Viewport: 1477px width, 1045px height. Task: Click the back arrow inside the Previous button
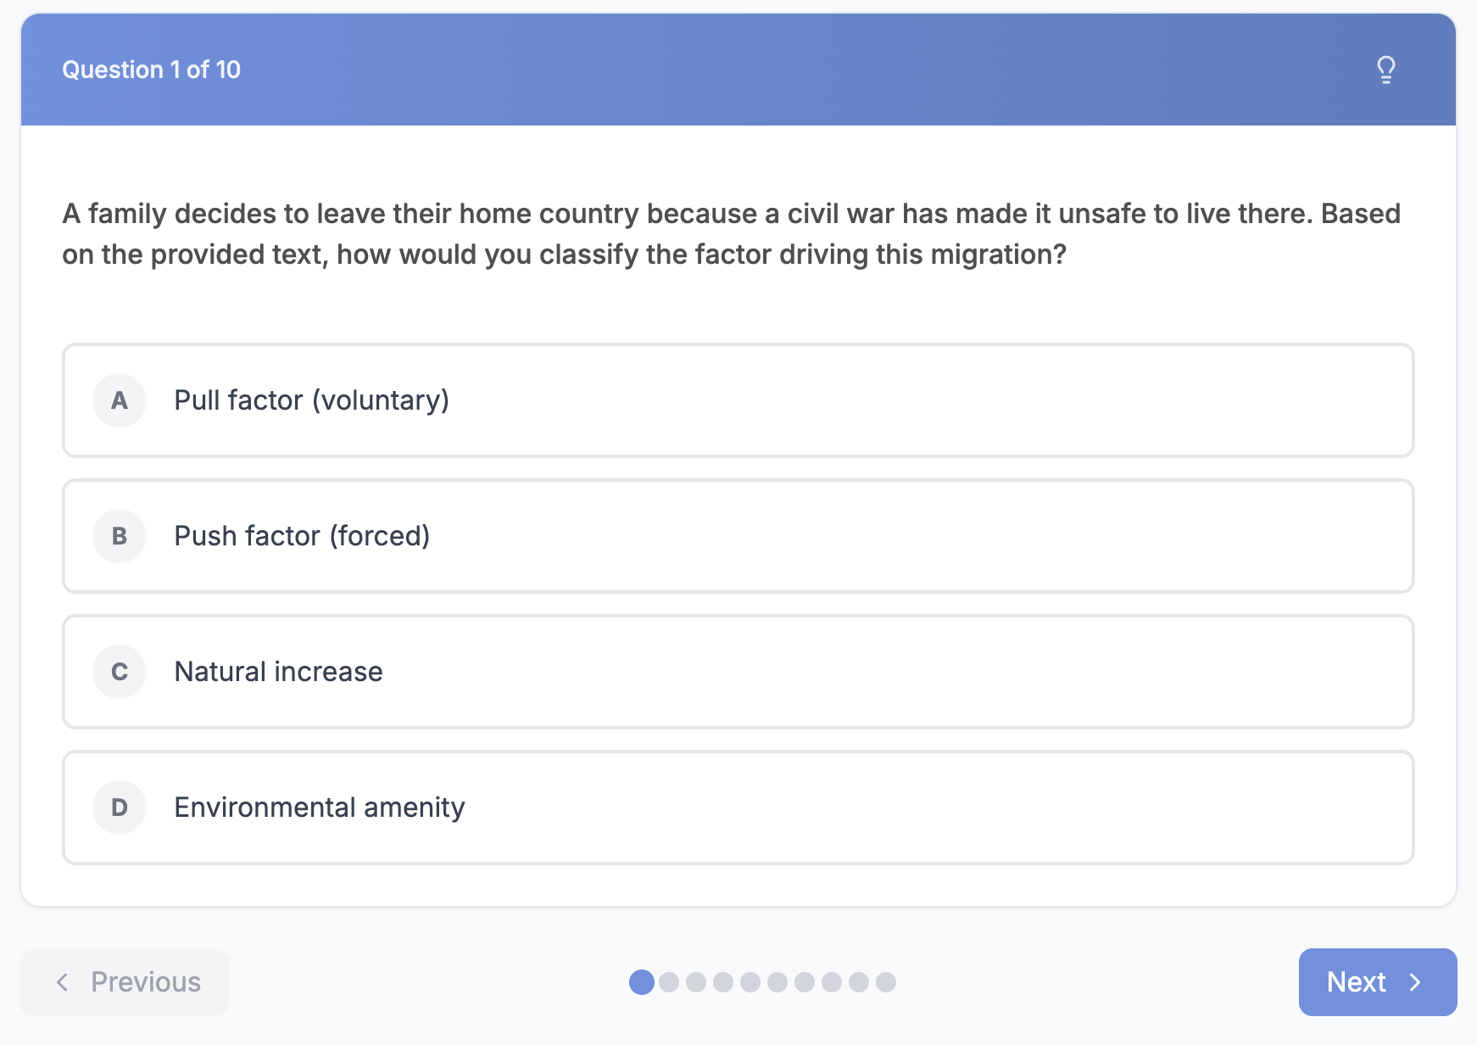[62, 982]
